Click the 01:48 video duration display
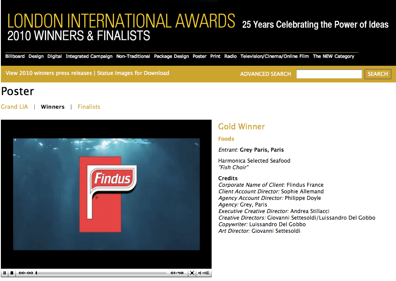 [x=177, y=273]
